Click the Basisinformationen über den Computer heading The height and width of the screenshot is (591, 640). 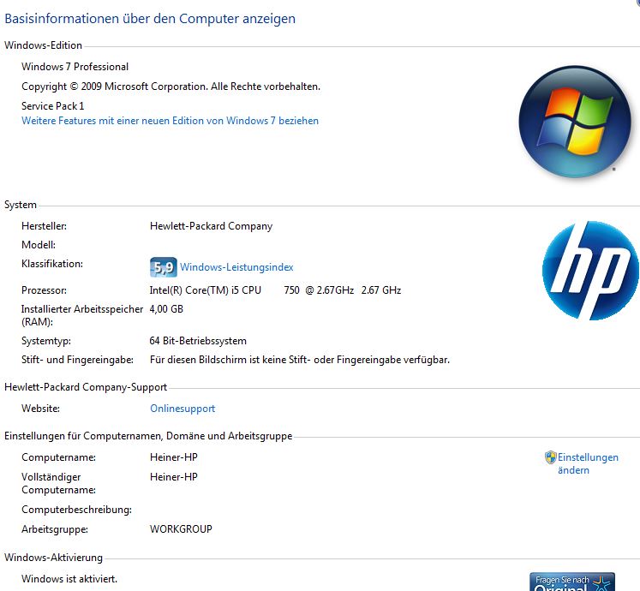(150, 19)
